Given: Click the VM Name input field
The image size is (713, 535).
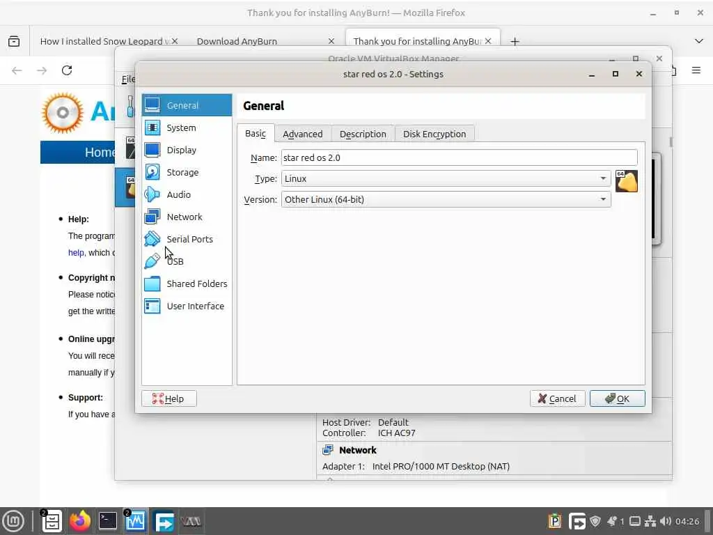Looking at the screenshot, I should [x=460, y=157].
